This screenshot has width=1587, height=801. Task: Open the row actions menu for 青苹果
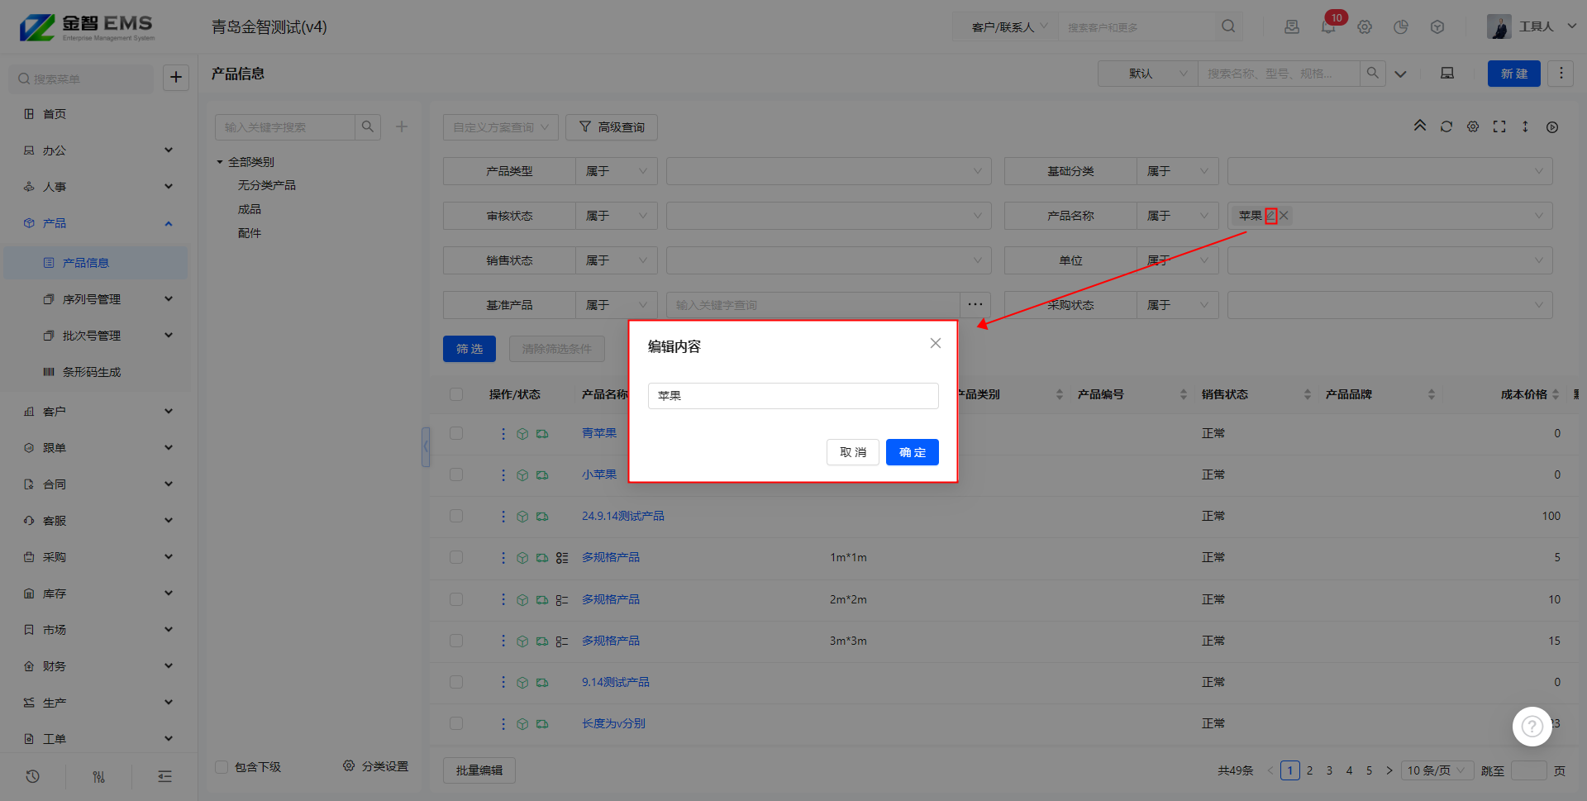pos(503,433)
